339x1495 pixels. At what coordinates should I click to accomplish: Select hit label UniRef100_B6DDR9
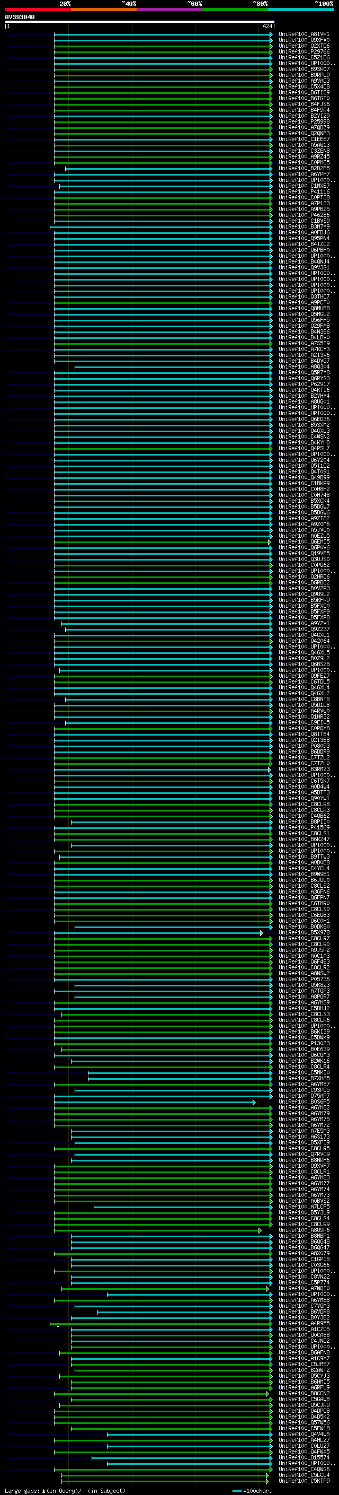click(304, 752)
